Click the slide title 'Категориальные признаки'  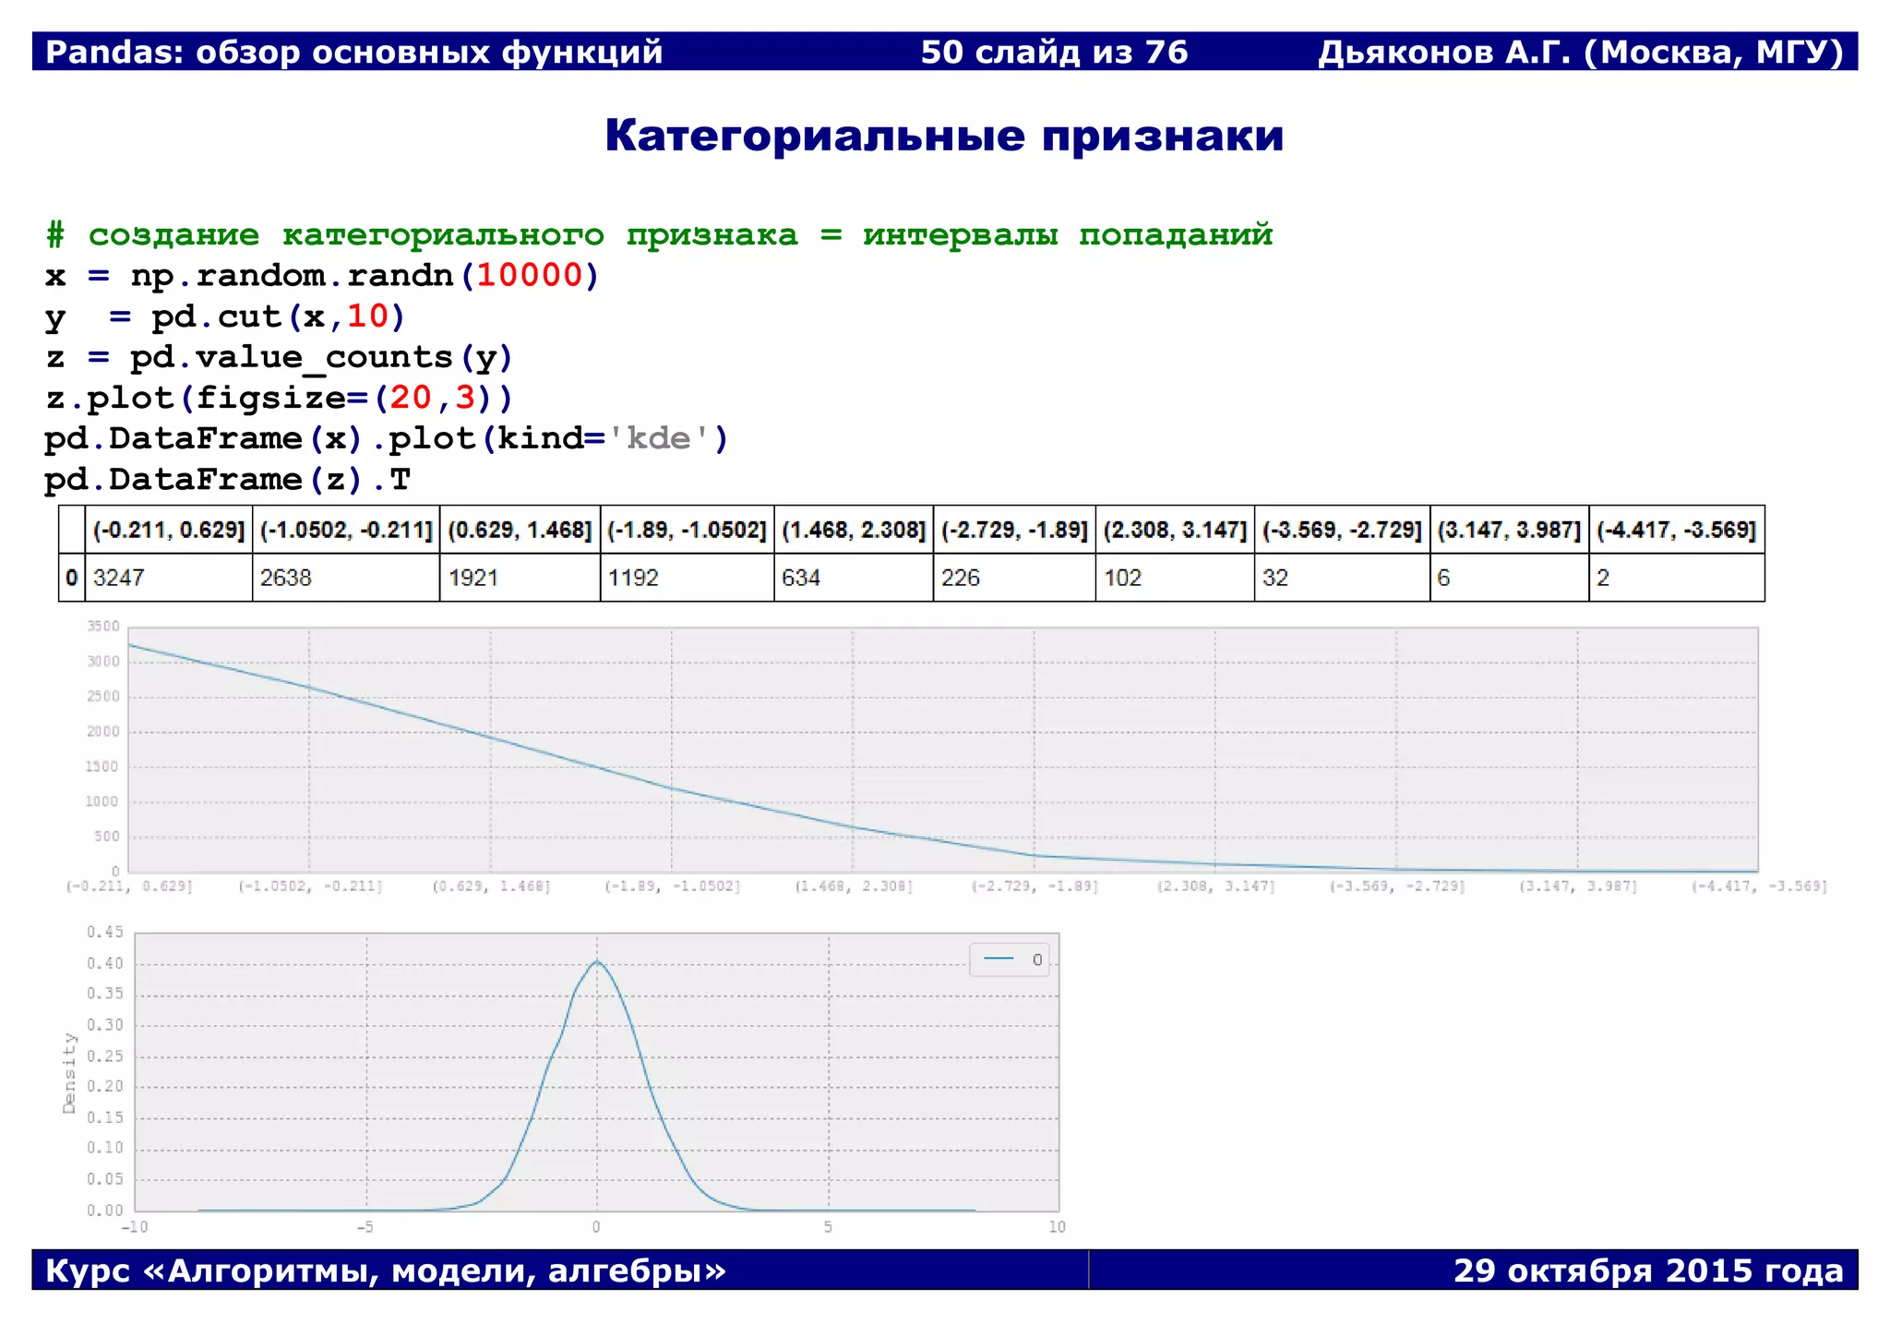coord(944,137)
